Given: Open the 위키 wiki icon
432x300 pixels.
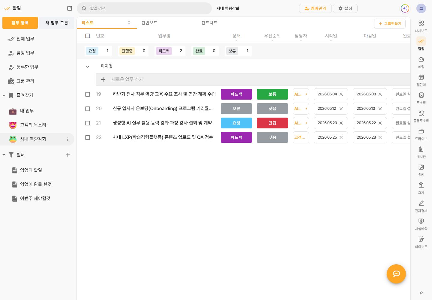Looking at the screenshot, I should point(421,167).
